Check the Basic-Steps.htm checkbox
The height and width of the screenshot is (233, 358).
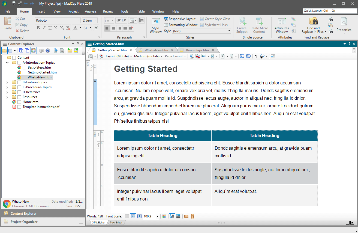(x=25, y=67)
